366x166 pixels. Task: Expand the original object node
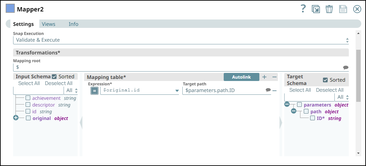pos(15,118)
